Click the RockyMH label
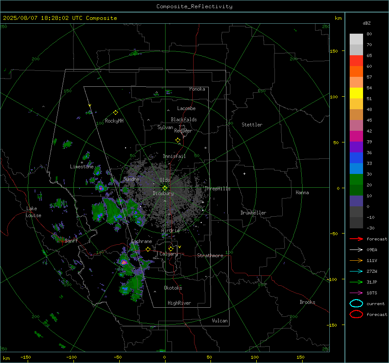 click(x=114, y=121)
